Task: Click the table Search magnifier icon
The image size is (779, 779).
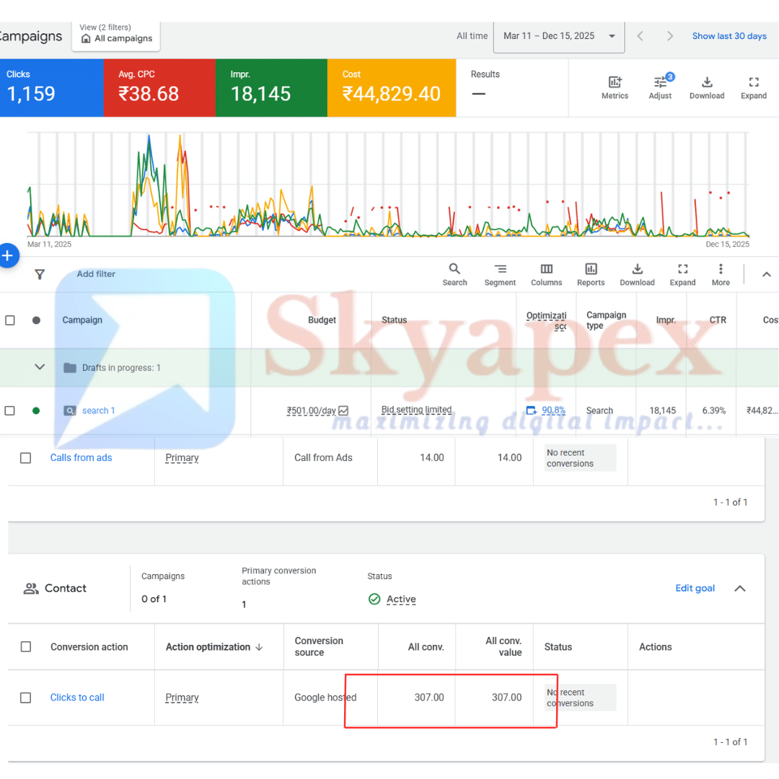Action: click(x=454, y=269)
